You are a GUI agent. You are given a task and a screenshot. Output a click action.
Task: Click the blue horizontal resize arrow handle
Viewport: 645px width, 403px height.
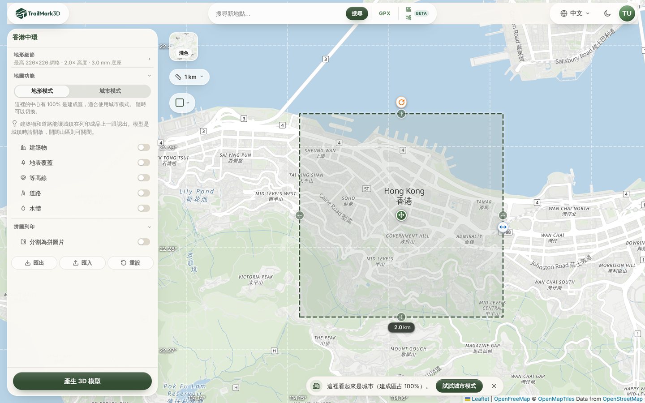pos(503,227)
